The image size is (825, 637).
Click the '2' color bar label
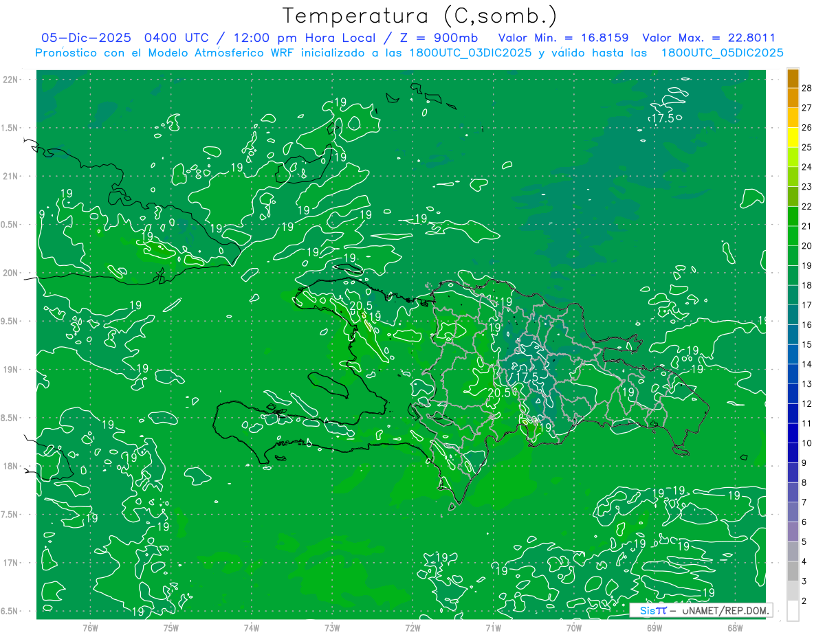(x=804, y=601)
